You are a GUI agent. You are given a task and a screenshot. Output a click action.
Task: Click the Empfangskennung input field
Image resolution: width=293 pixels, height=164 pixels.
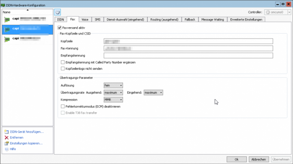click(188, 55)
